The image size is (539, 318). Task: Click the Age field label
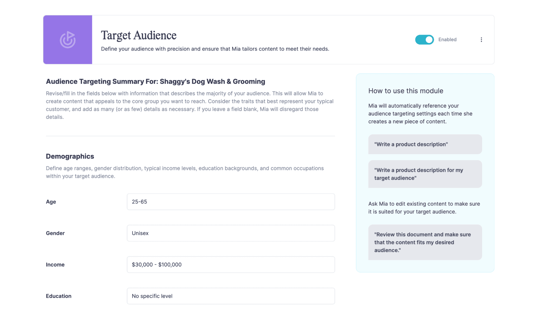coord(51,202)
